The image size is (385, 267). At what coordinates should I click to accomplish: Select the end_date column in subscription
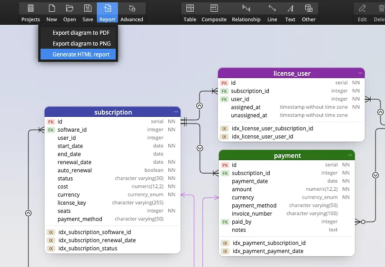pos(113,154)
